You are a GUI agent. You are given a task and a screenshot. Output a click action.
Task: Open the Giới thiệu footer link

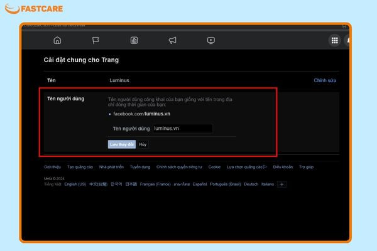tap(52, 167)
